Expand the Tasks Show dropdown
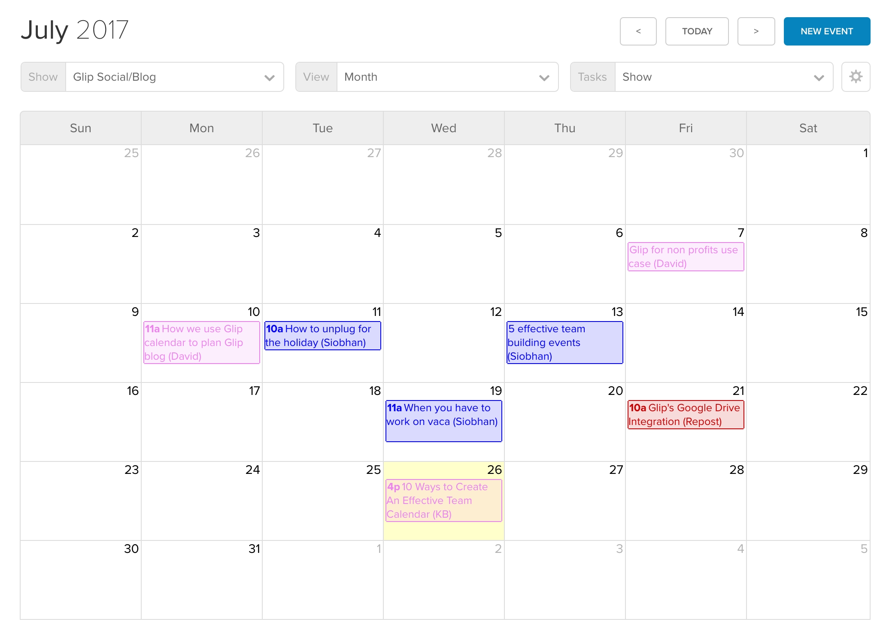Image resolution: width=874 pixels, height=625 pixels. (819, 76)
